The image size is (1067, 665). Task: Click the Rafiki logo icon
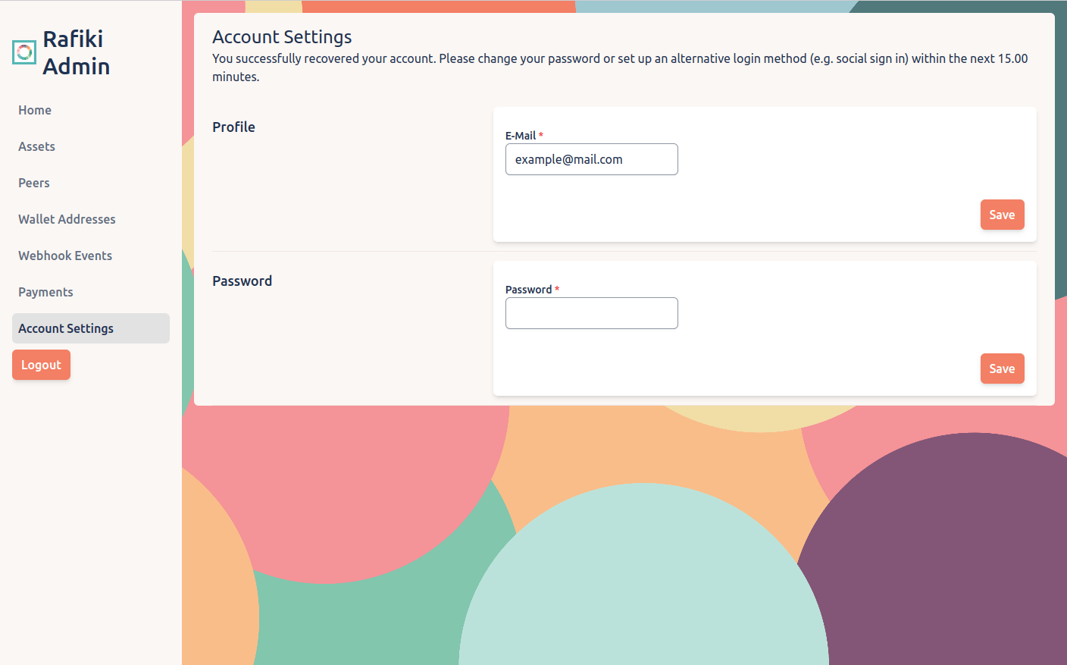[24, 52]
